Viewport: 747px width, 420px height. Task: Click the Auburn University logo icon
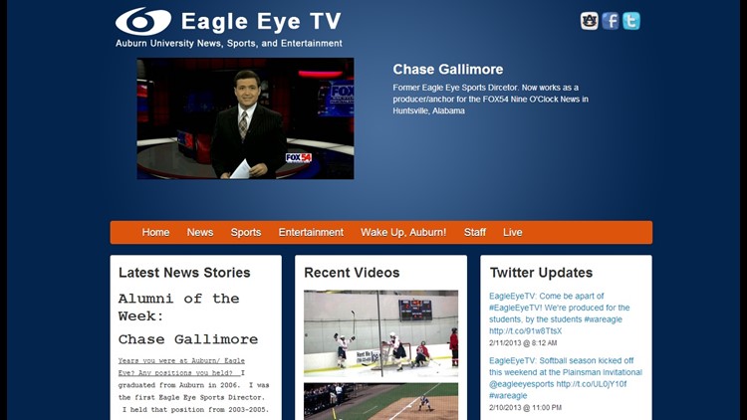(x=590, y=21)
